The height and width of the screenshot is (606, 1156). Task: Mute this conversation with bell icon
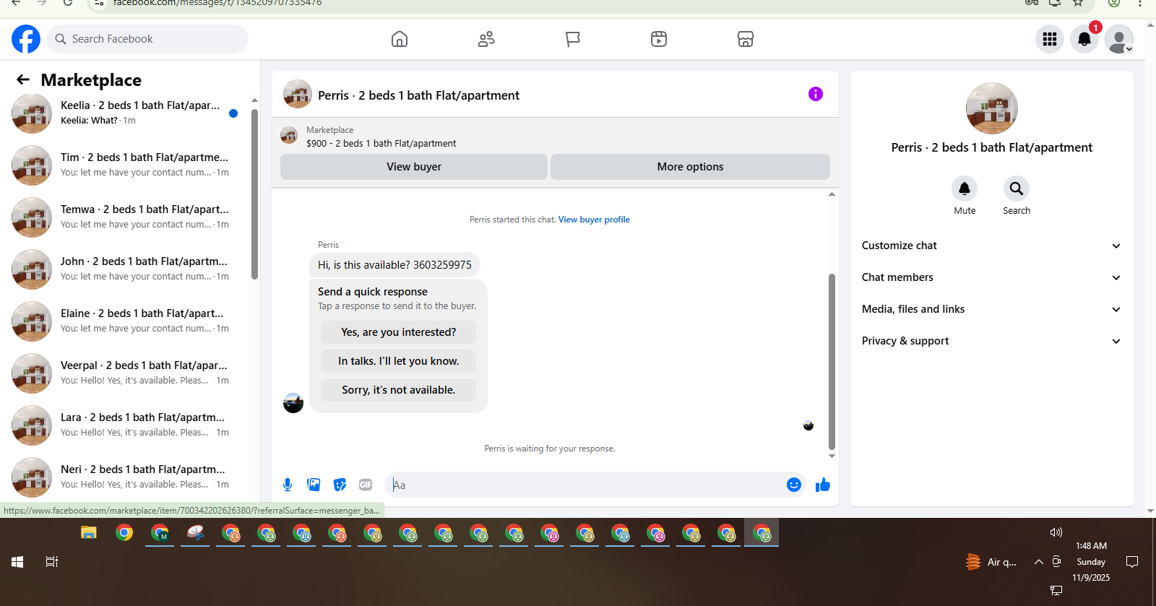(965, 189)
